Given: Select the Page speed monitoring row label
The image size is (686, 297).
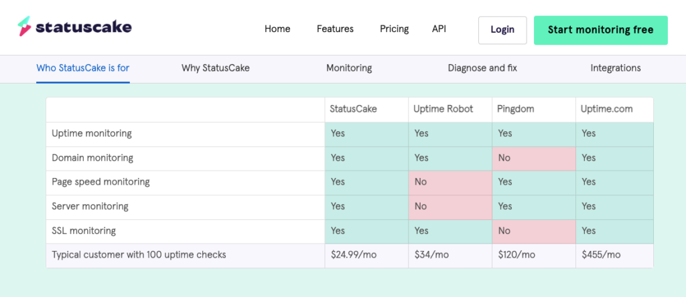Looking at the screenshot, I should (x=101, y=182).
